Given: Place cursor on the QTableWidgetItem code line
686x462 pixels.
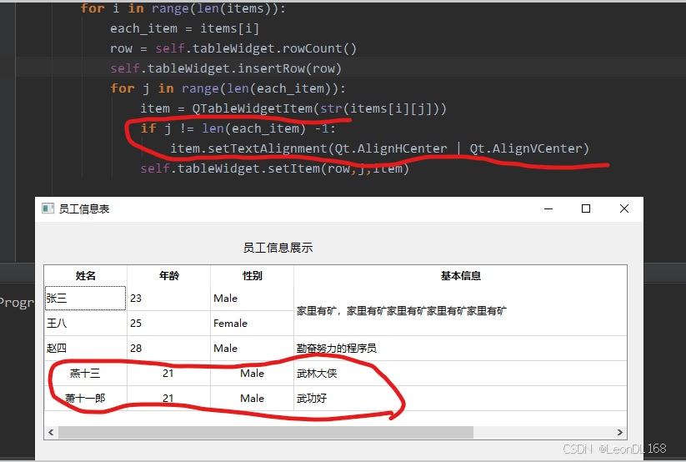Looking at the screenshot, I should pyautogui.click(x=293, y=108).
